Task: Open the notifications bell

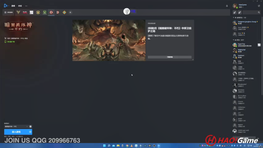Action: (x=227, y=6)
